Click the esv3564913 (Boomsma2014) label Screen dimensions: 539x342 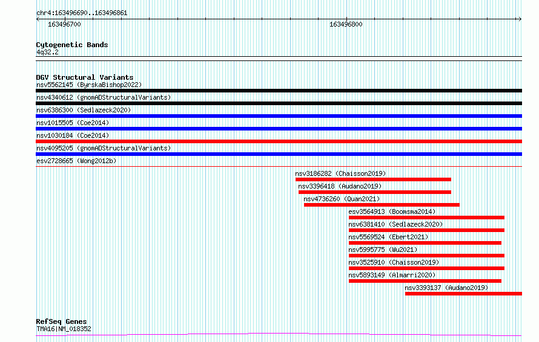tap(392, 211)
